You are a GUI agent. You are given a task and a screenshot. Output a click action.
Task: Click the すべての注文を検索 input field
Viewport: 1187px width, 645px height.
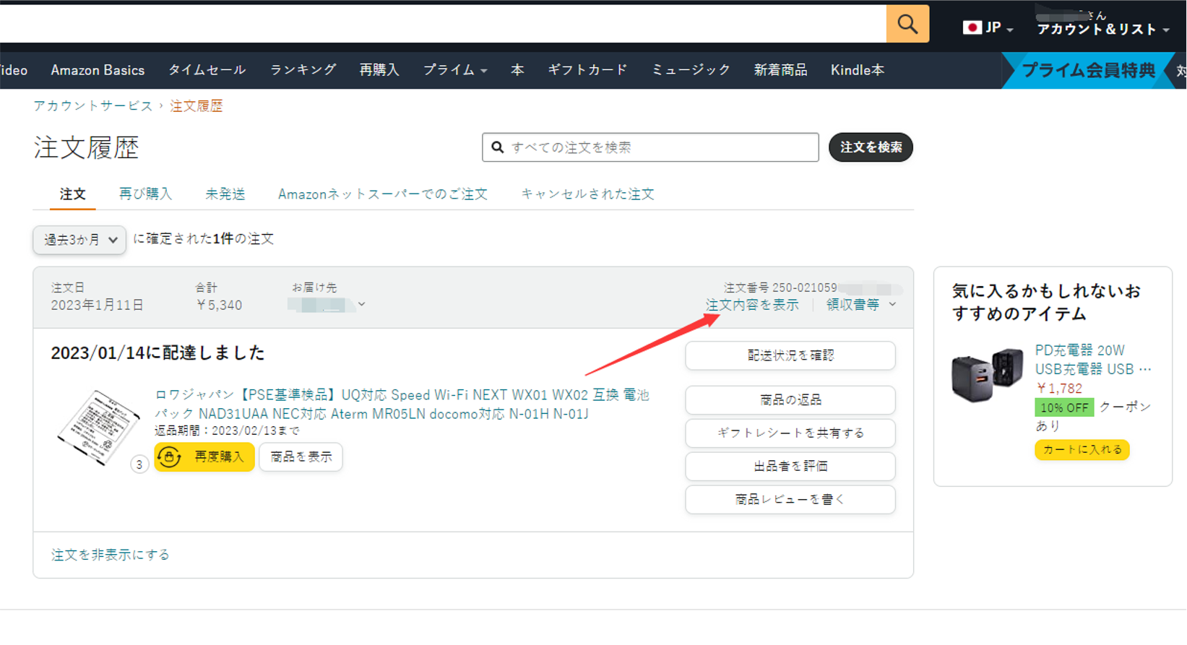[x=650, y=147]
